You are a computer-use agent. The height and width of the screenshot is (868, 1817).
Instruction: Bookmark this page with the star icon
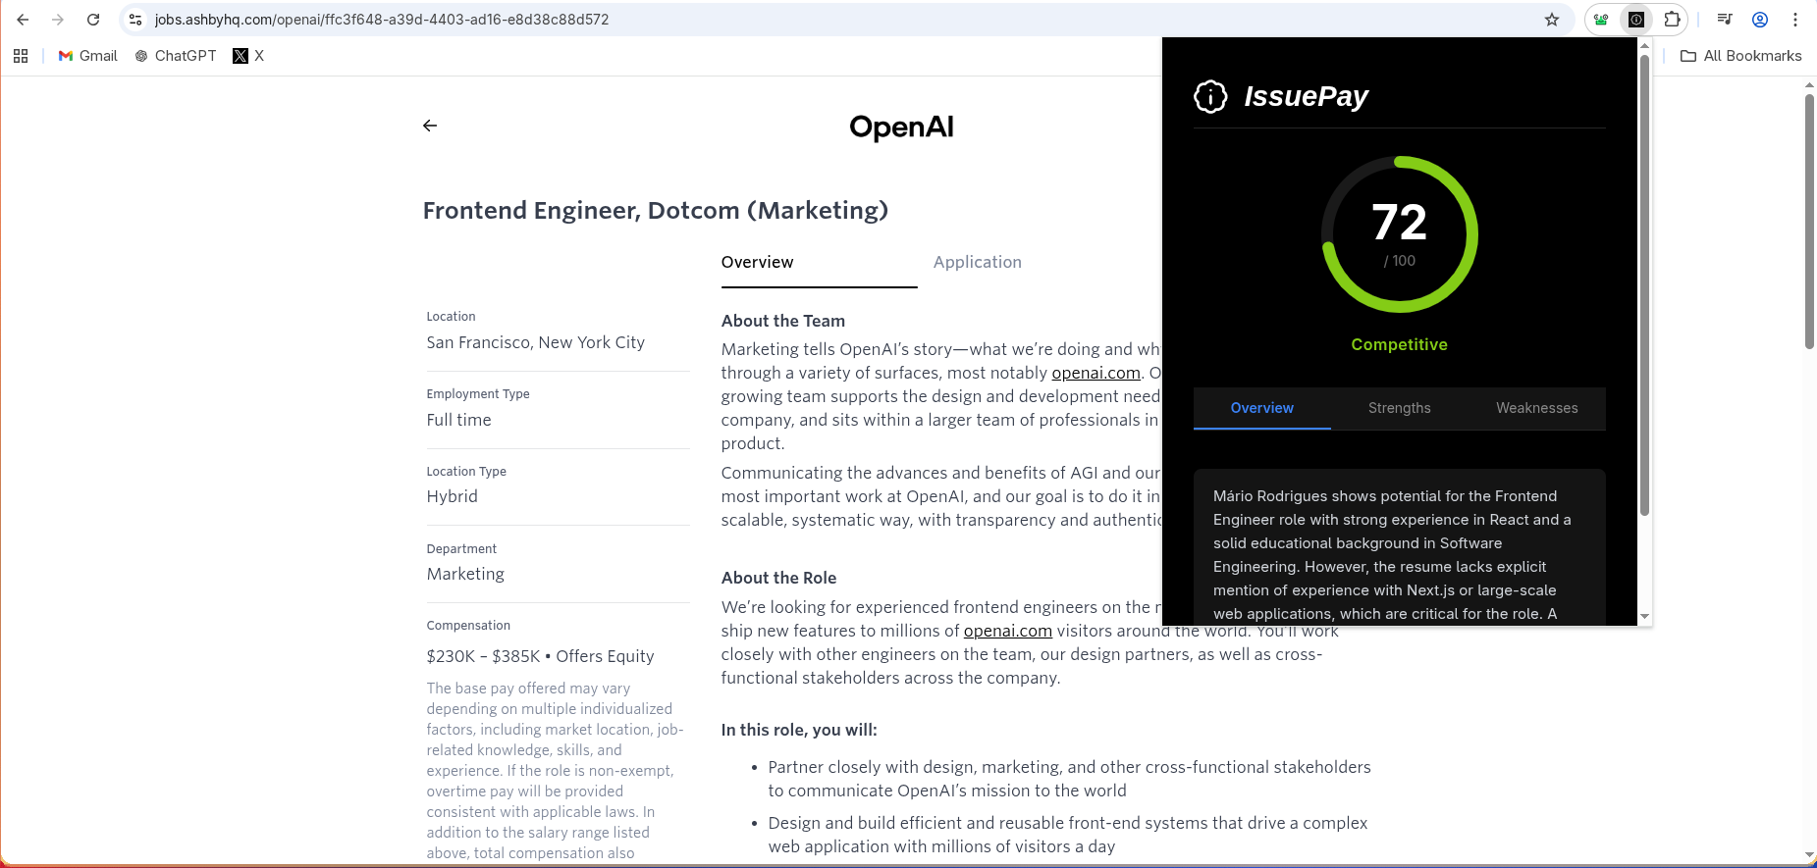[x=1552, y=20]
